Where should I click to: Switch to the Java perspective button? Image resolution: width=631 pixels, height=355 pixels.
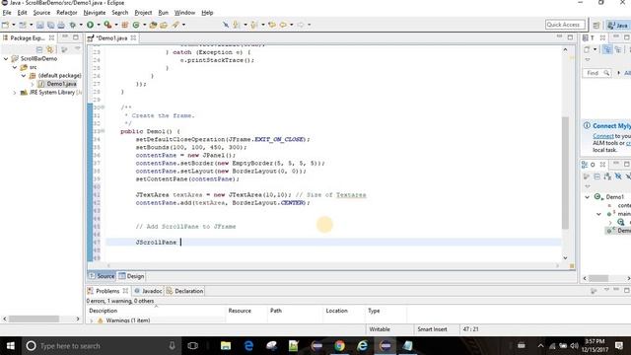618,26
